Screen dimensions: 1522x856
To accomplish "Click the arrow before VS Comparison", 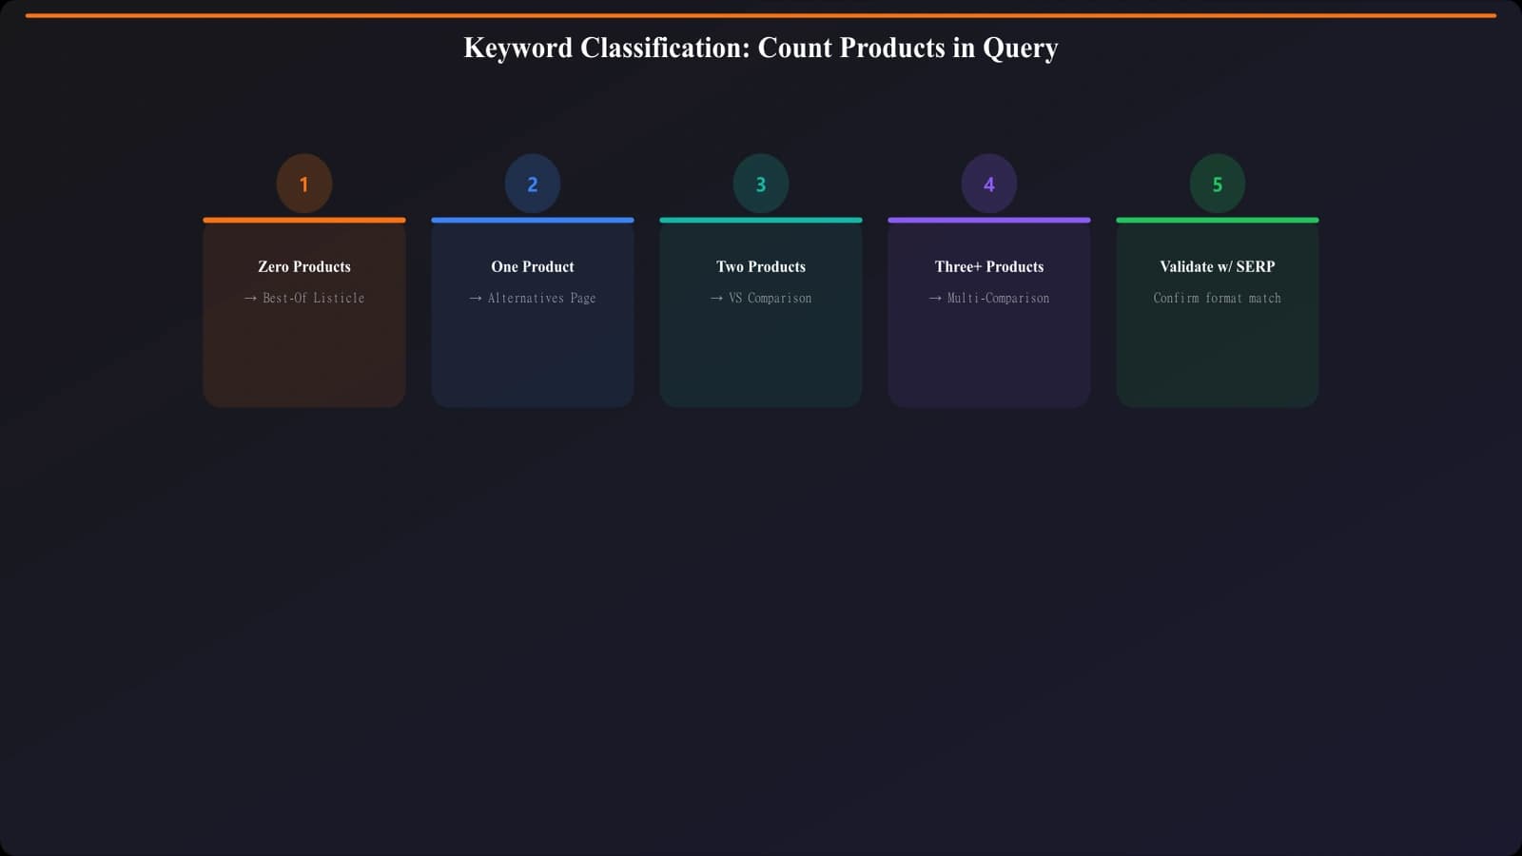I will 716,298.
